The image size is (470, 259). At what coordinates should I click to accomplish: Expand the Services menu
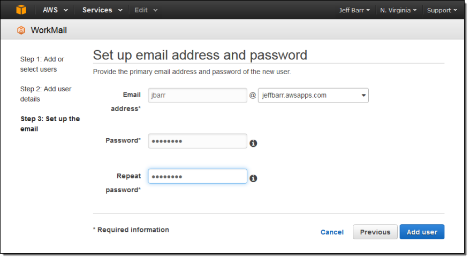pos(102,10)
